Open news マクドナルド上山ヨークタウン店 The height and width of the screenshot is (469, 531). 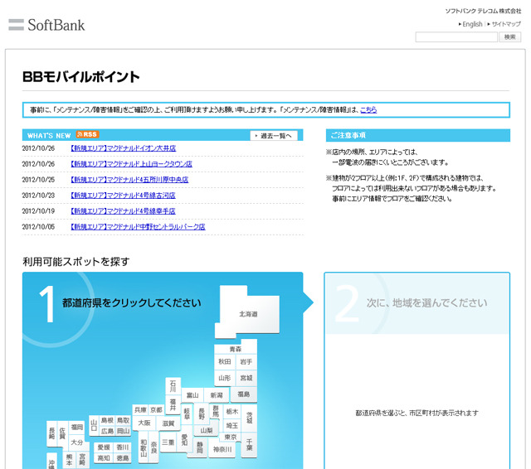(x=131, y=164)
